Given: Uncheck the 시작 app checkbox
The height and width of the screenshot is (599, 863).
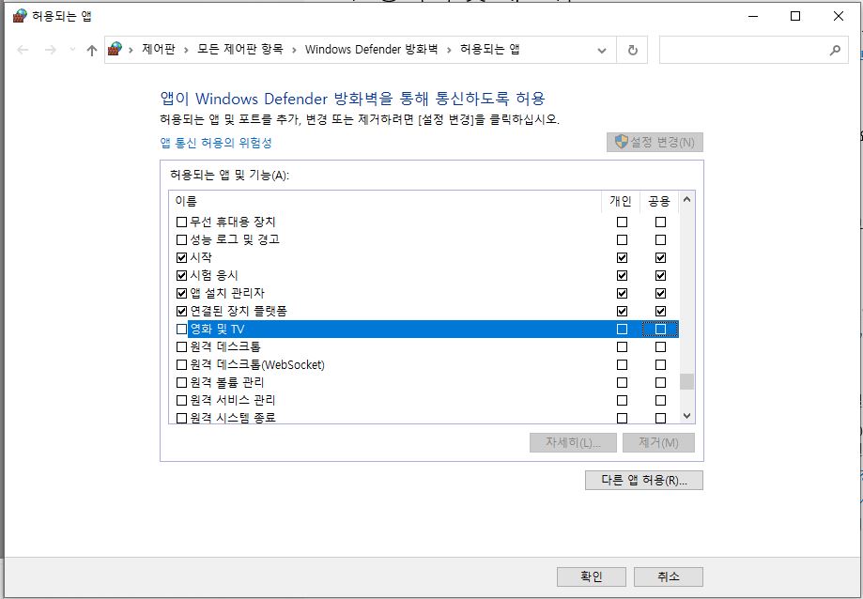Looking at the screenshot, I should pos(181,257).
